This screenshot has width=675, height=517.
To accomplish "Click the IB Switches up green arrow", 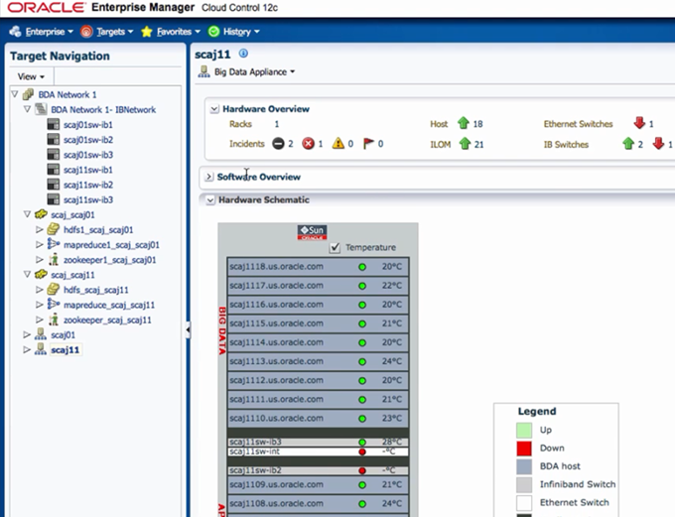I will pyautogui.click(x=628, y=143).
